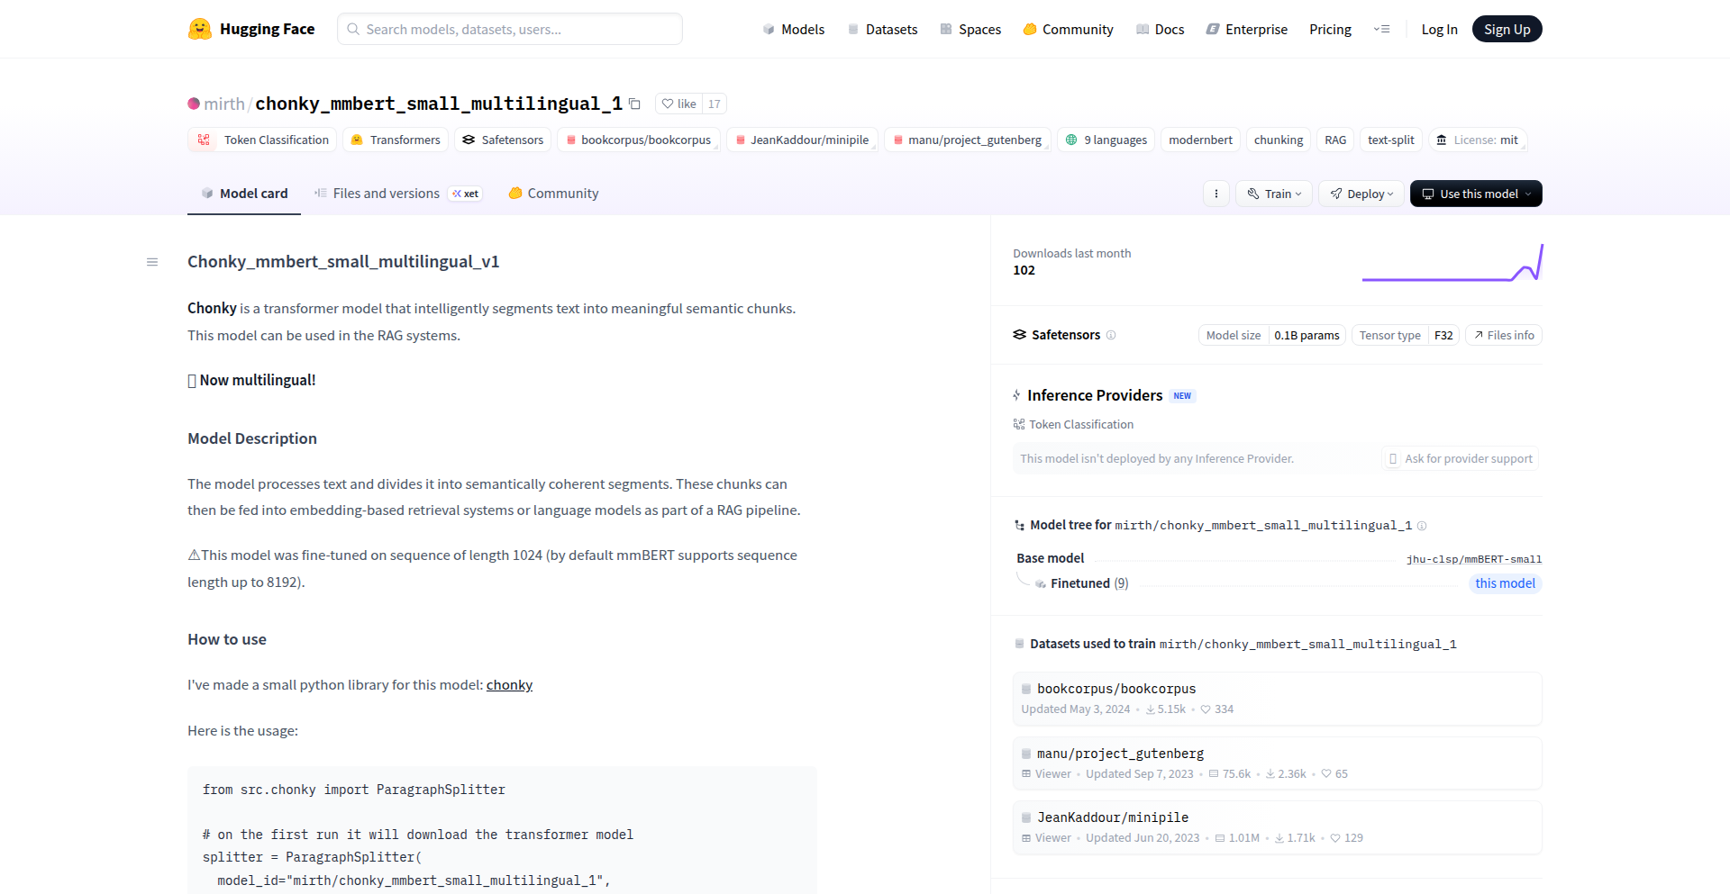Click the mirth username link
Image resolution: width=1730 pixels, height=894 pixels.
tap(224, 104)
